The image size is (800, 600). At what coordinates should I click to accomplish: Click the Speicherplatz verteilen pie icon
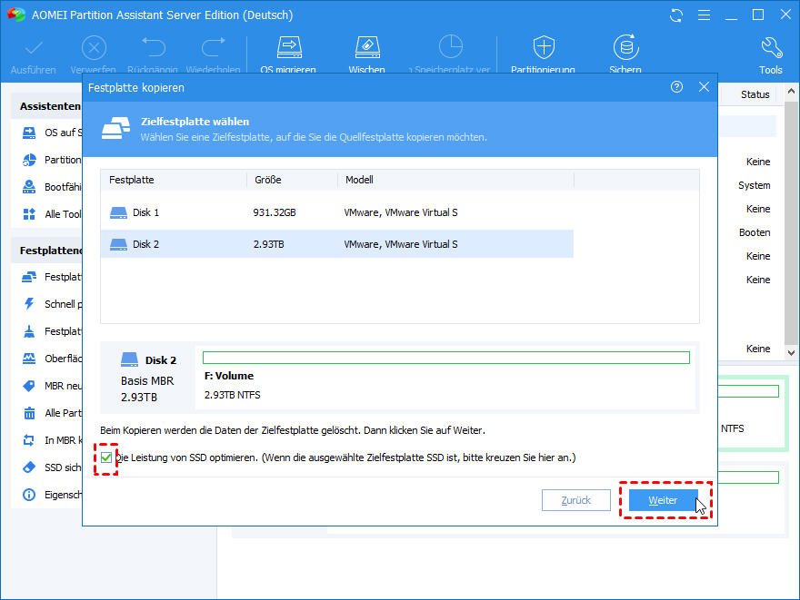coord(451,47)
